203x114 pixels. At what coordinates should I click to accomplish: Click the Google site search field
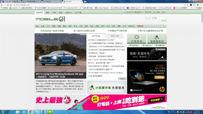(156, 18)
